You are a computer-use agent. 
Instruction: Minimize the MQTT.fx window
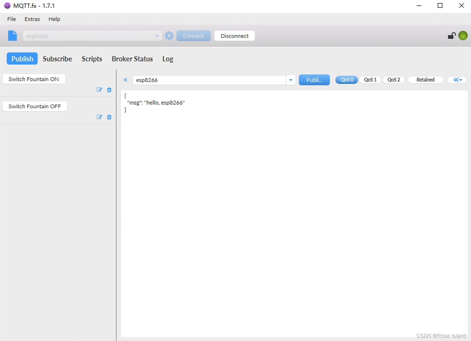(419, 6)
